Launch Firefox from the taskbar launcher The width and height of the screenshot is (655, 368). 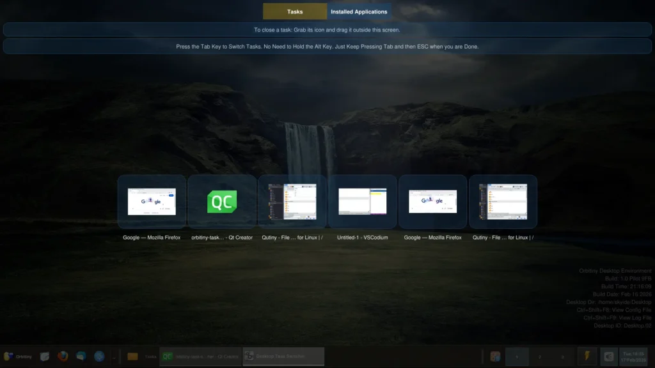[x=63, y=356]
